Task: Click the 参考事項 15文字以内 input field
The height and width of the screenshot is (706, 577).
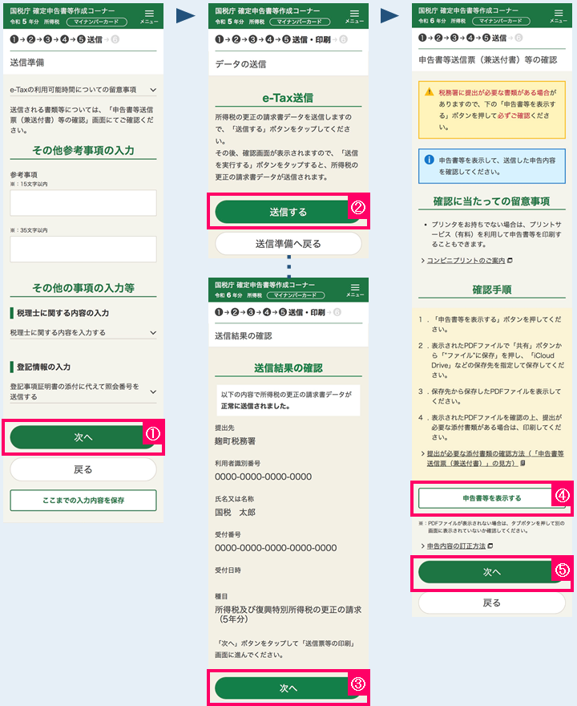Action: pos(83,203)
